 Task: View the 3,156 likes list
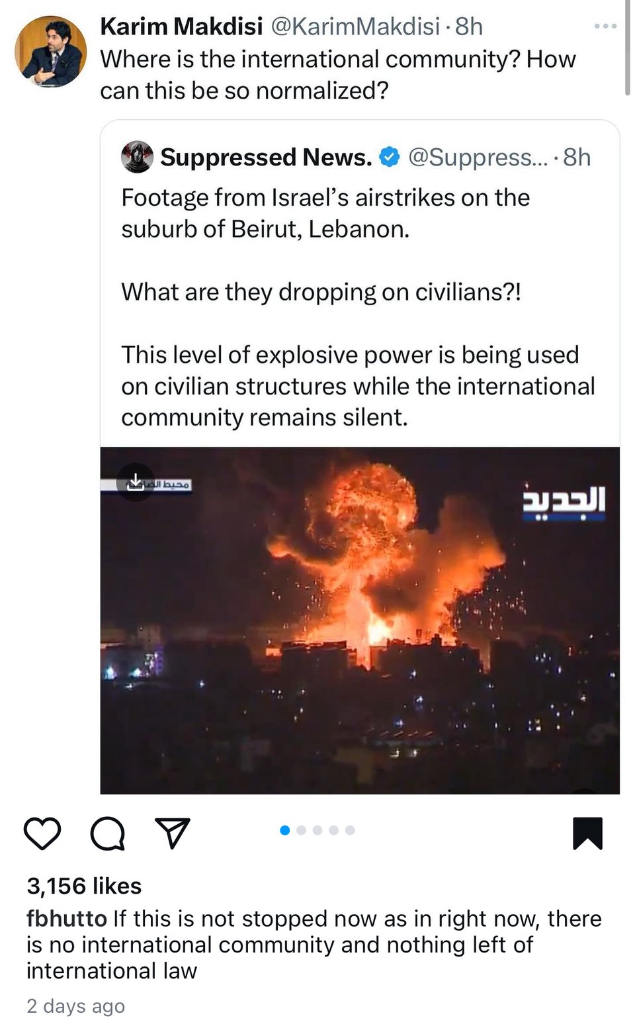click(x=84, y=886)
